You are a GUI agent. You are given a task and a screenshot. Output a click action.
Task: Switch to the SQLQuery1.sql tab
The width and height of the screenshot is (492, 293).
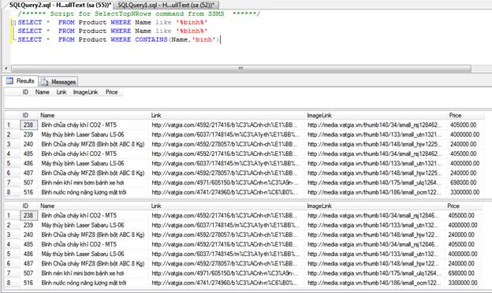pos(166,5)
